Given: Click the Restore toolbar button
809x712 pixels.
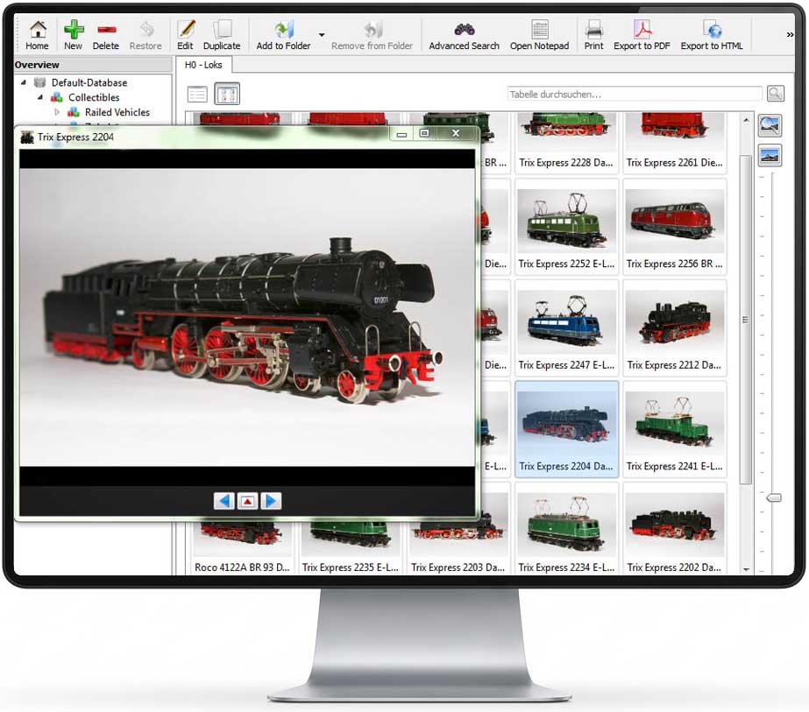Looking at the screenshot, I should click(x=145, y=35).
